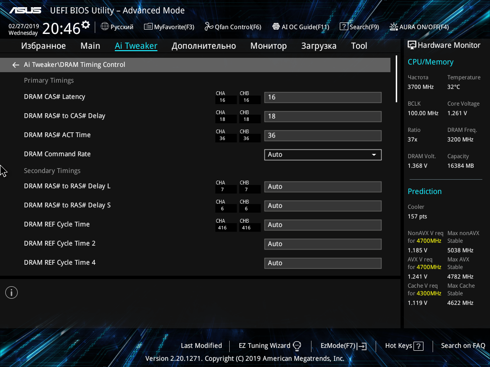Image resolution: width=490 pixels, height=367 pixels.
Task: Open the Монитор tab
Action: tap(268, 46)
